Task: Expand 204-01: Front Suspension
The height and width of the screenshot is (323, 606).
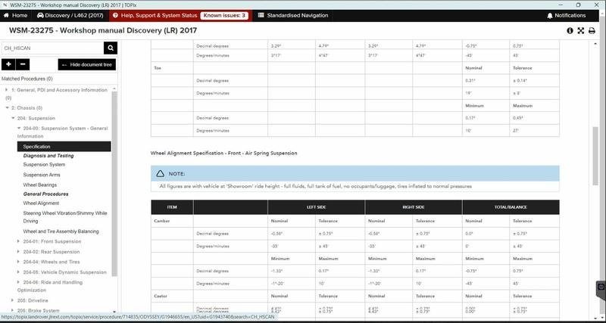Action: point(18,241)
